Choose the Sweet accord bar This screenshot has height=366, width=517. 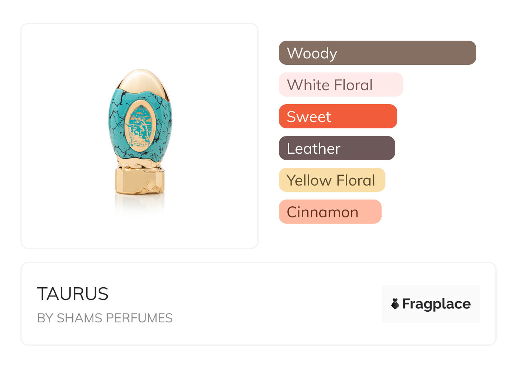[337, 116]
